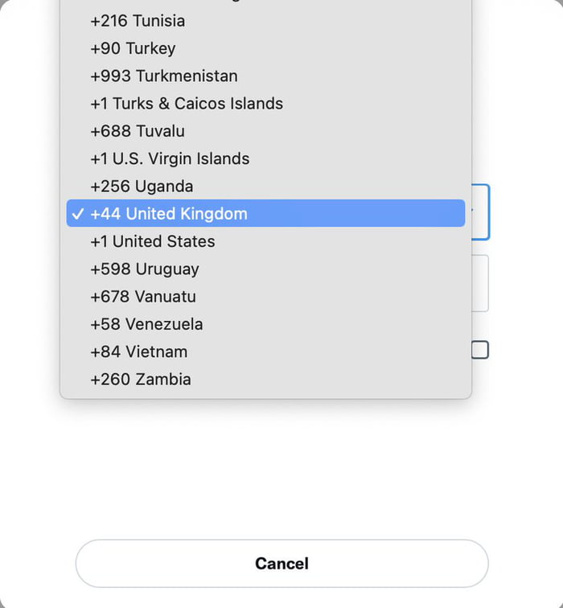This screenshot has height=608, width=563.
Task: Select the +678 Vanuatu option
Action: (143, 297)
